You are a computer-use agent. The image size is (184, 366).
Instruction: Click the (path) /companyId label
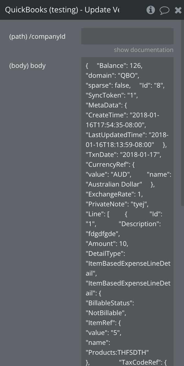click(x=37, y=37)
